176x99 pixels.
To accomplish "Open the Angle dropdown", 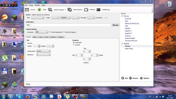I will (x=56, y=18).
